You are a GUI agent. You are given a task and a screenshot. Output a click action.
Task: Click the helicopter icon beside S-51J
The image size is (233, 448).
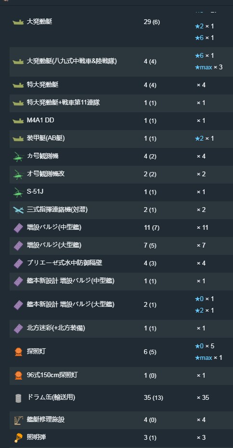pos(18,192)
